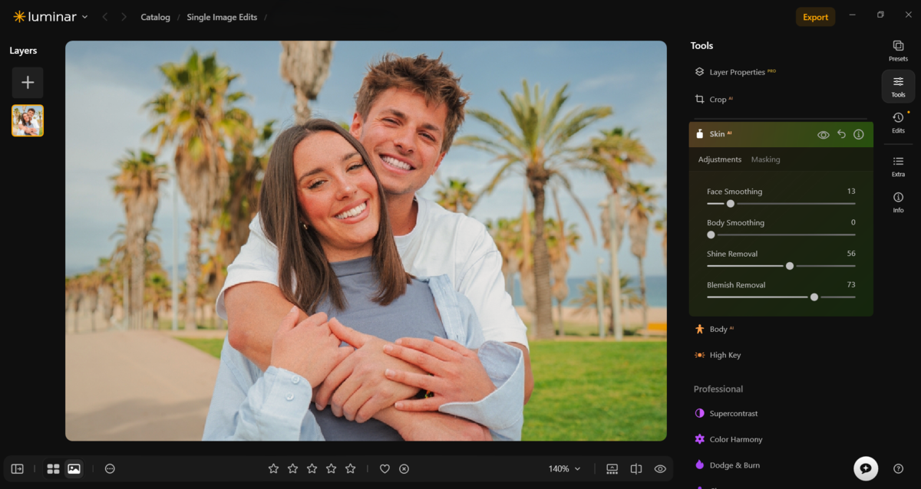Open the feedback chat button
Image resolution: width=921 pixels, height=489 pixels.
[x=866, y=468]
